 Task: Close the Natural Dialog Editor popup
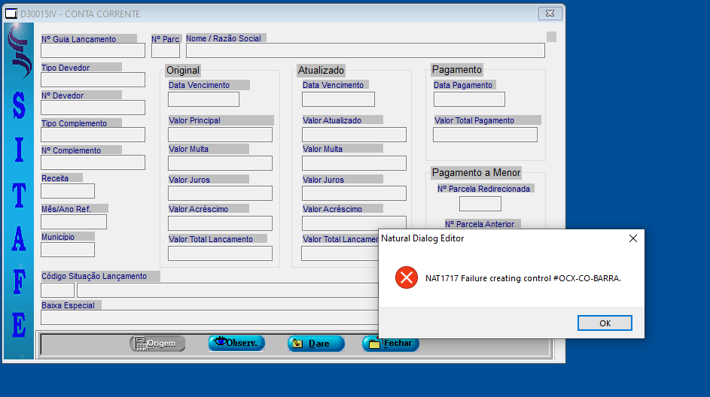pos(632,238)
